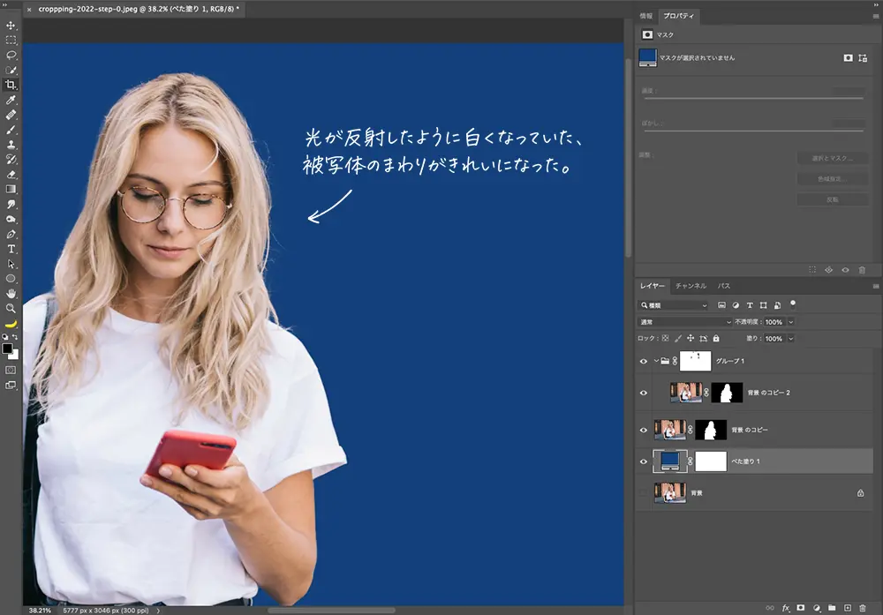
Task: Click the Create new layer icon
Action: click(846, 607)
